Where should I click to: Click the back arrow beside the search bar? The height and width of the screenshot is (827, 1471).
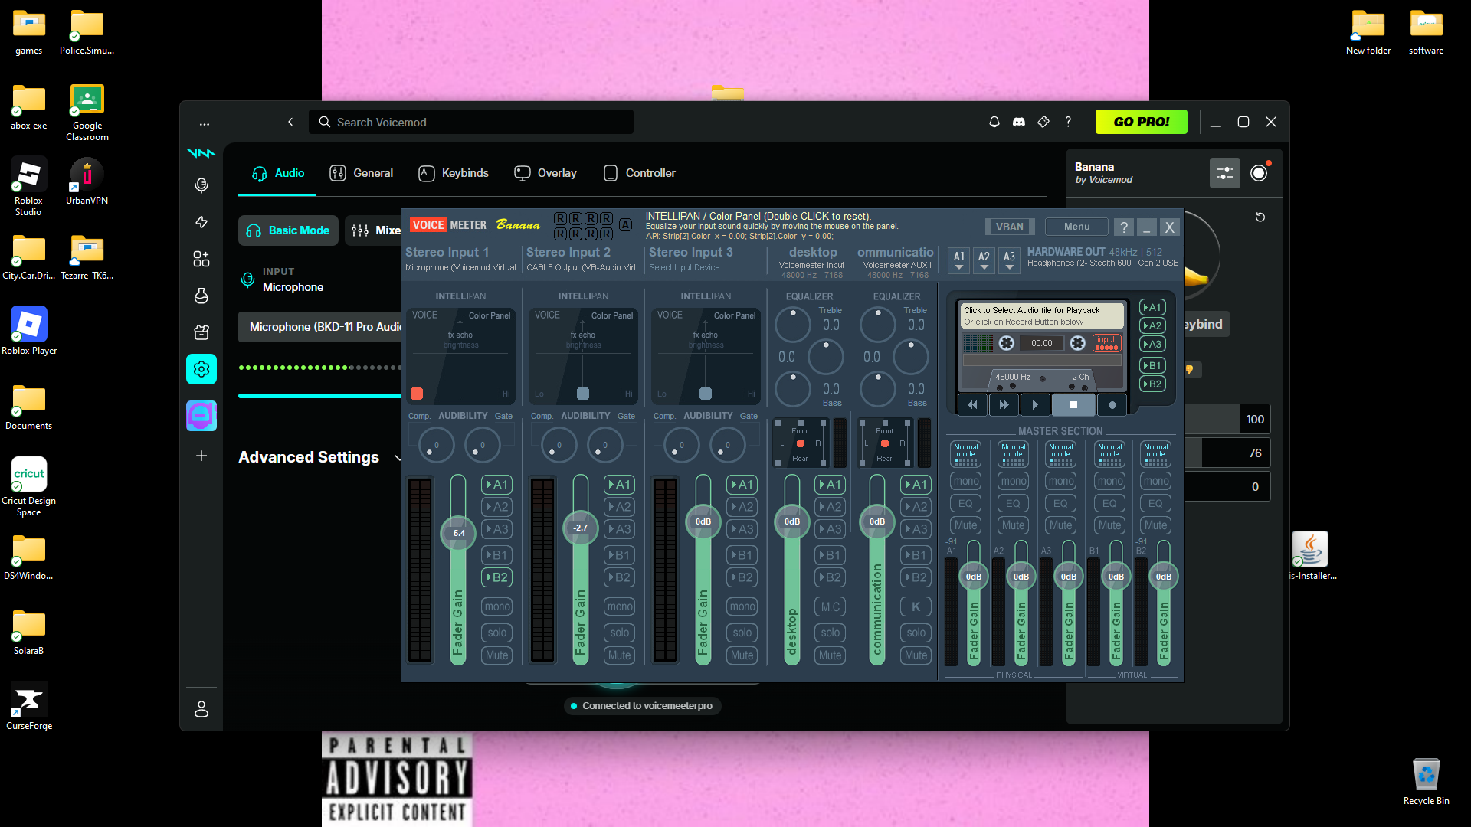pos(290,122)
